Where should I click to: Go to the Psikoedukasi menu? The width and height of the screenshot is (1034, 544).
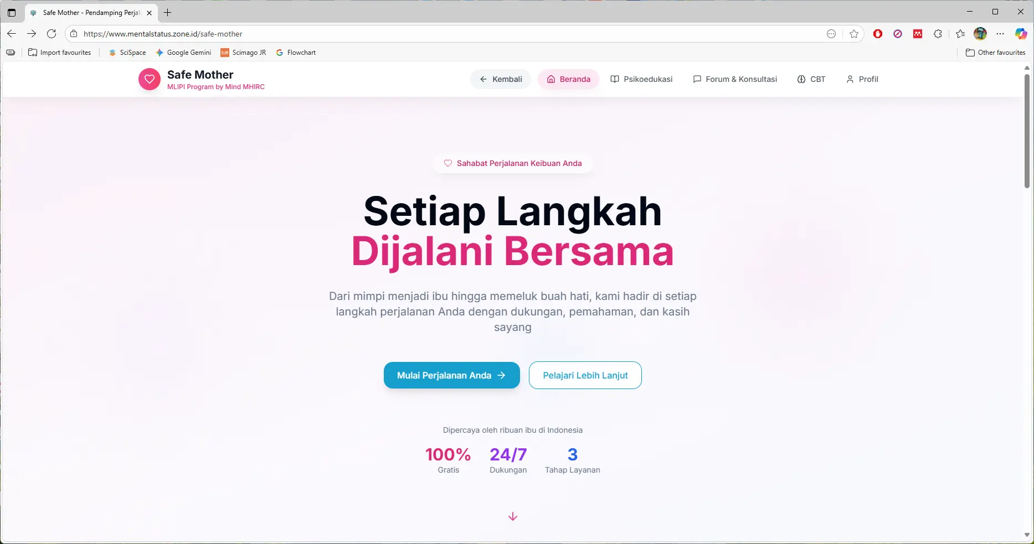[641, 79]
